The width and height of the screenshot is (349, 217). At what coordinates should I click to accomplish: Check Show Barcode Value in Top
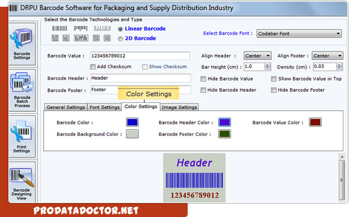pos(274,79)
